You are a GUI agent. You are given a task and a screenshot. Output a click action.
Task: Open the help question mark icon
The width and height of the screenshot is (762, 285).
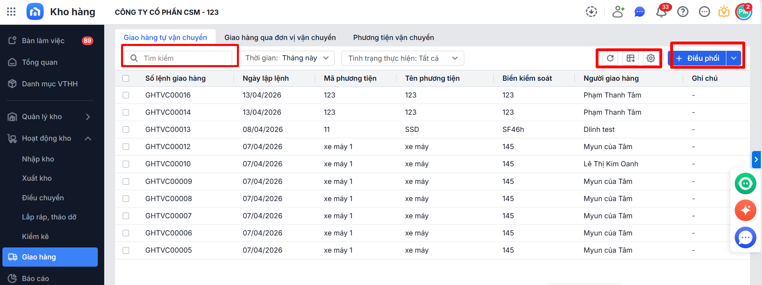tap(683, 12)
